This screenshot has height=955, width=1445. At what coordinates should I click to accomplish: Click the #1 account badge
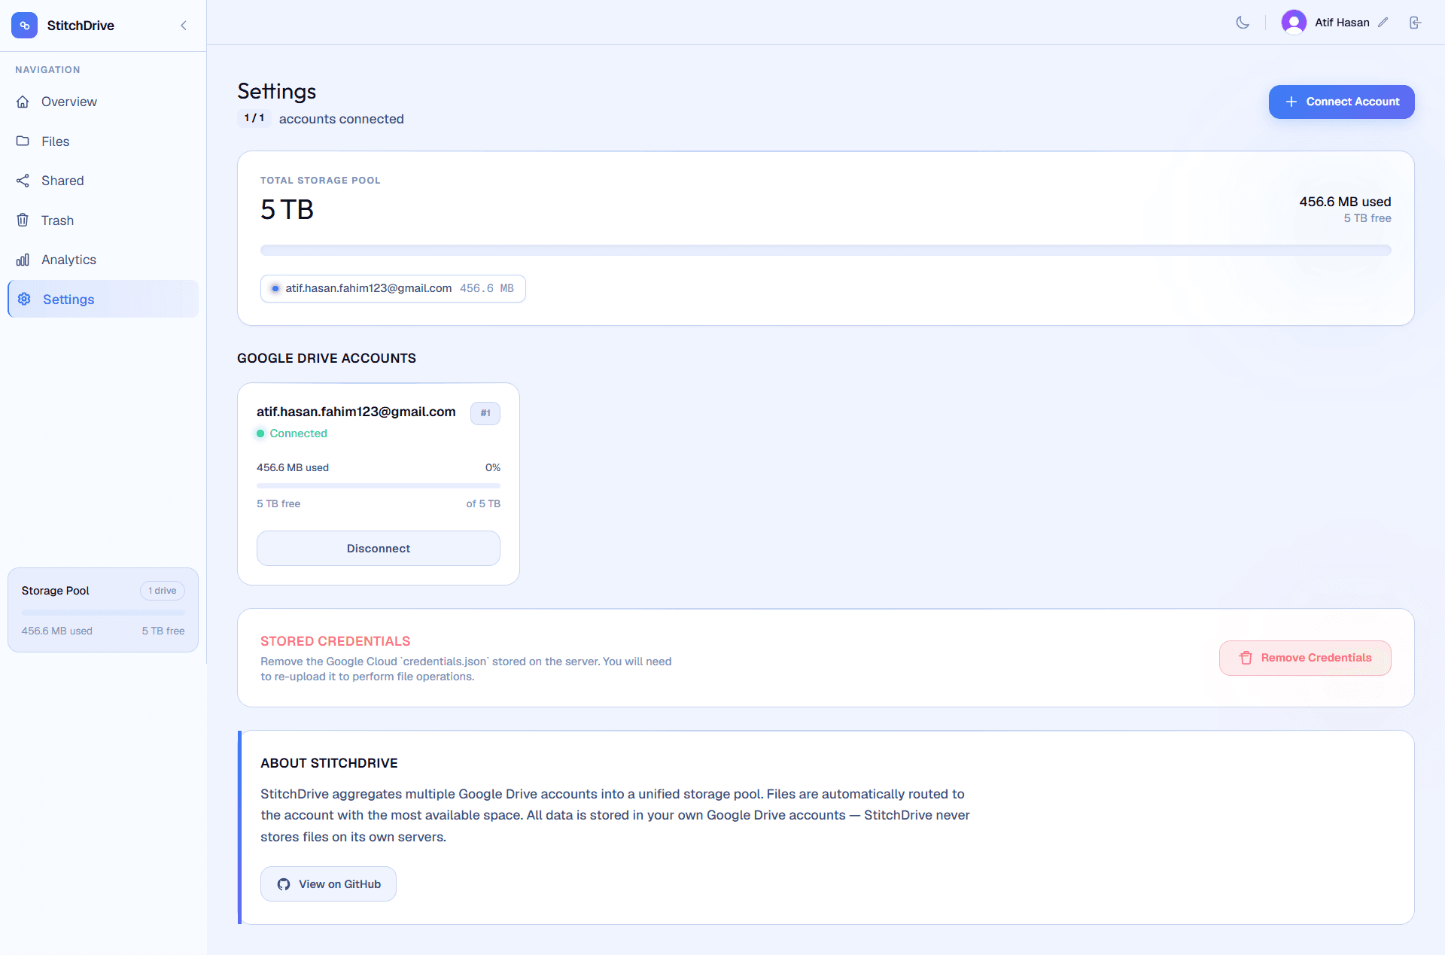485,413
